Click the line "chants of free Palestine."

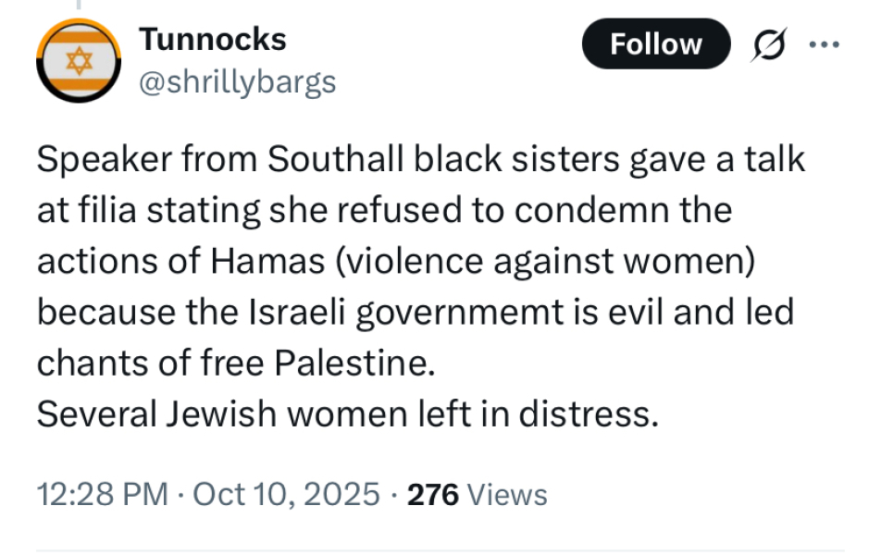(x=235, y=363)
